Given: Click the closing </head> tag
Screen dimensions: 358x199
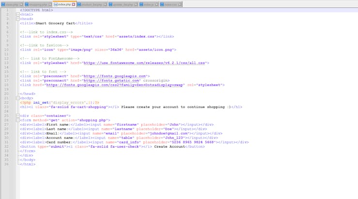Looking at the screenshot, I should click(28, 93).
